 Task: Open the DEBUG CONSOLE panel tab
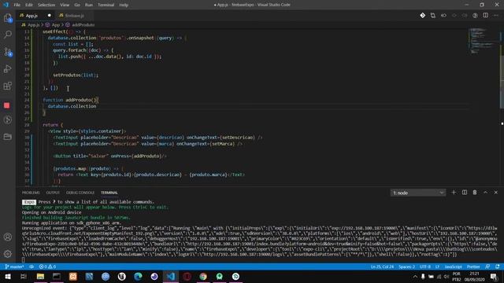80,193
